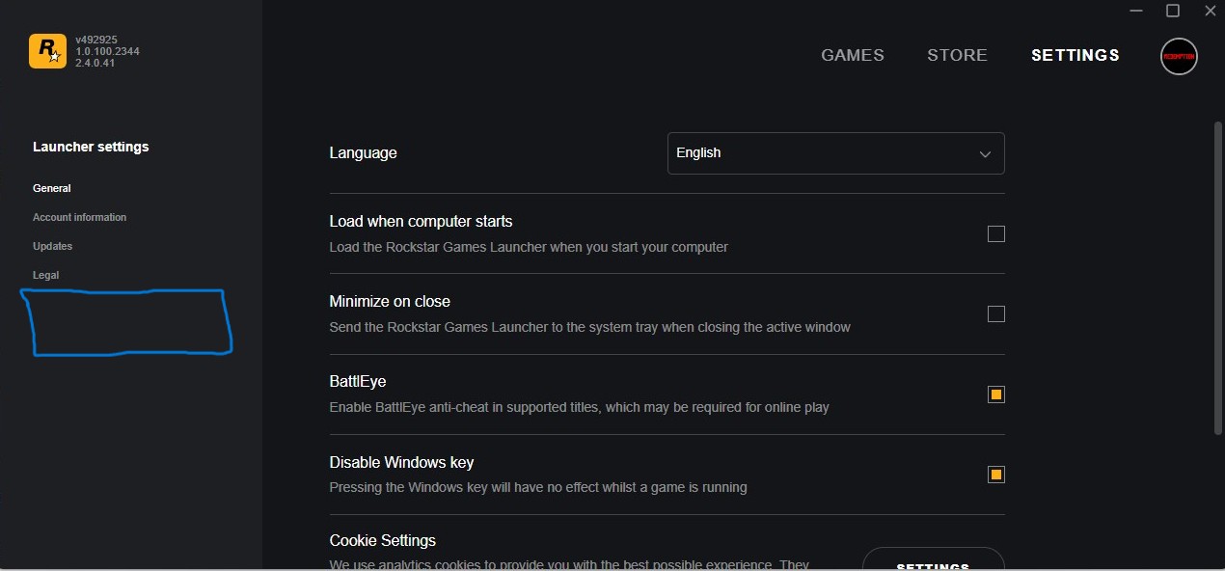This screenshot has height=571, width=1225.
Task: Open the General launcher settings
Action: point(52,188)
